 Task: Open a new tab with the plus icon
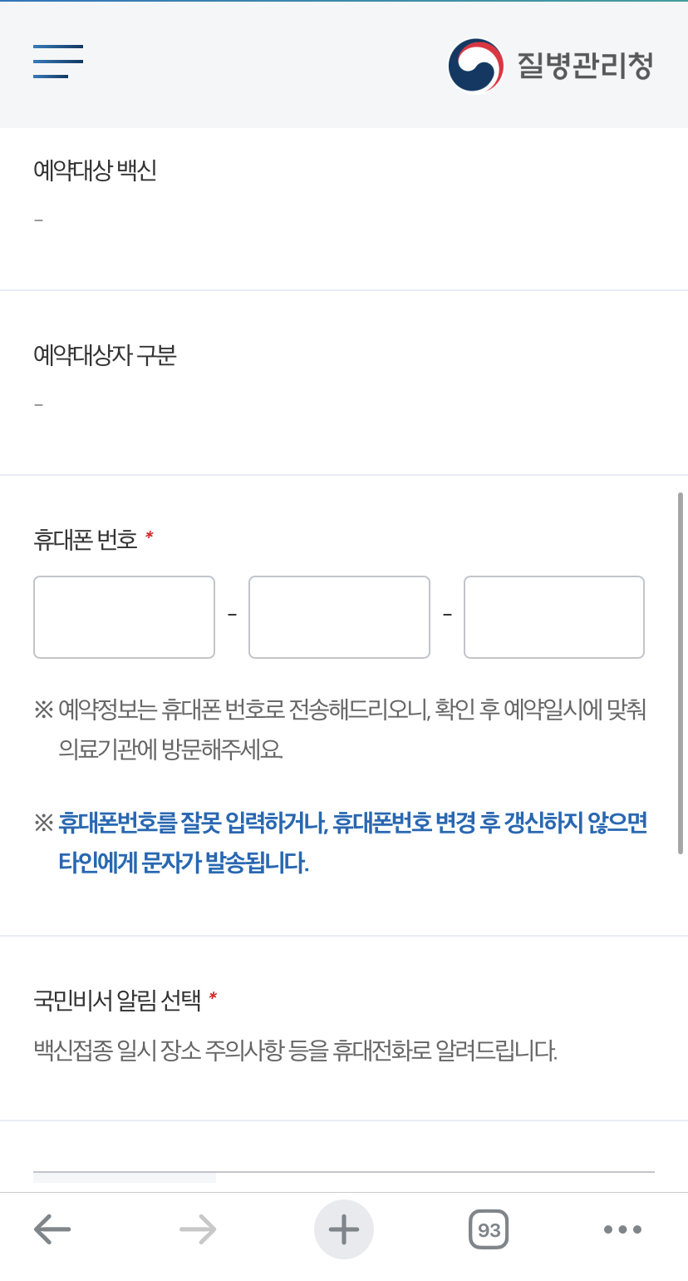tap(344, 1229)
